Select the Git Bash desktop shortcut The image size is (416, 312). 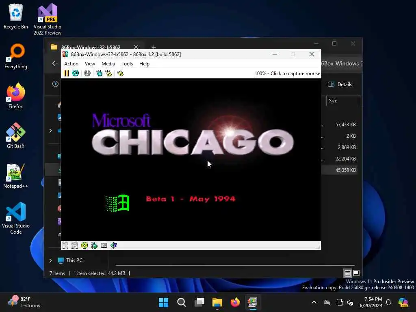click(16, 136)
